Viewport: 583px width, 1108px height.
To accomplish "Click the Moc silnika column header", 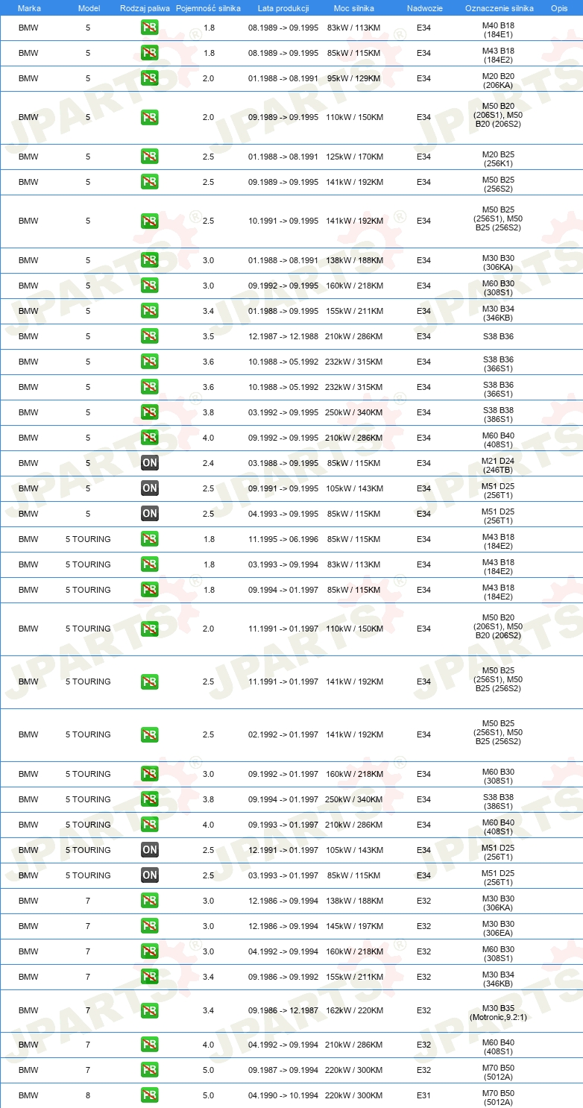I will (354, 7).
